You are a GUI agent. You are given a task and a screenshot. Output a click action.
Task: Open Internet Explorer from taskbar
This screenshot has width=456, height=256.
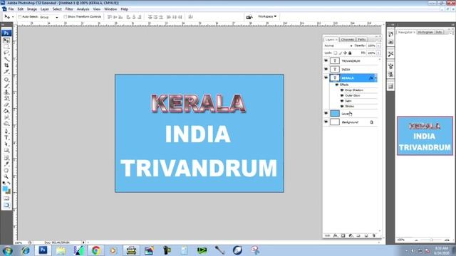pos(26,250)
